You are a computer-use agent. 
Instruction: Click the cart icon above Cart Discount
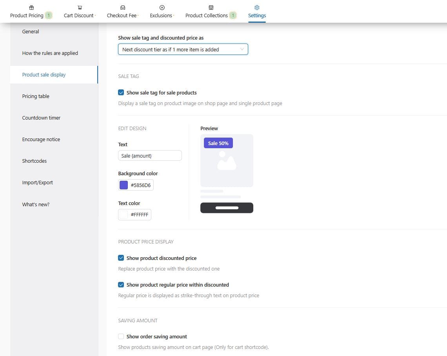[80, 7]
